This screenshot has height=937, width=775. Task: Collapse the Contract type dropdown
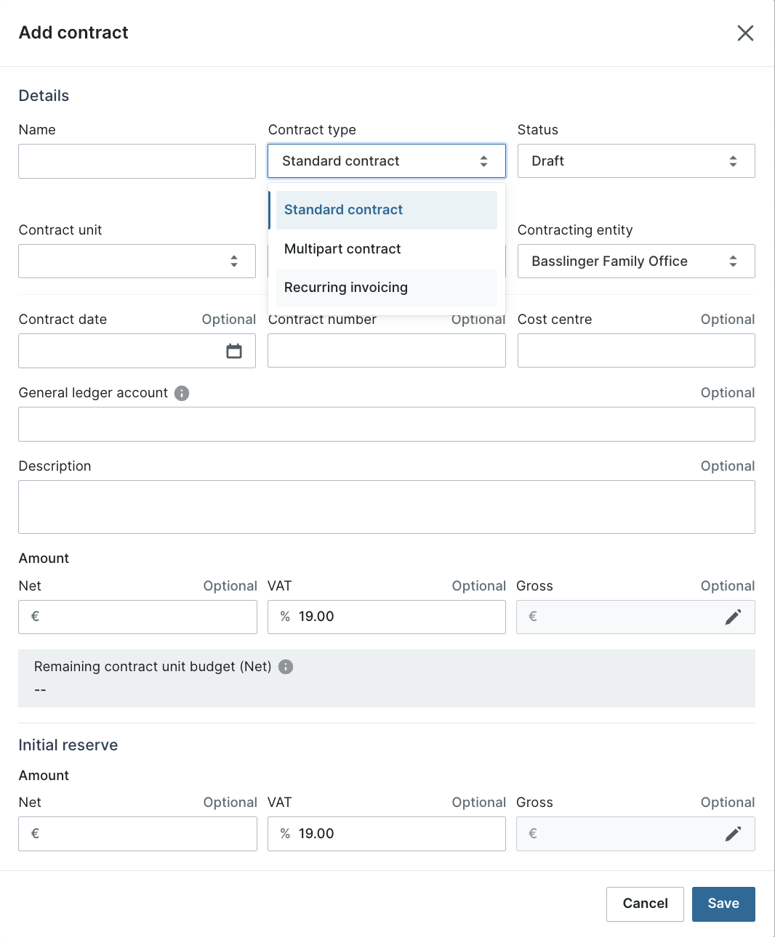[387, 161]
